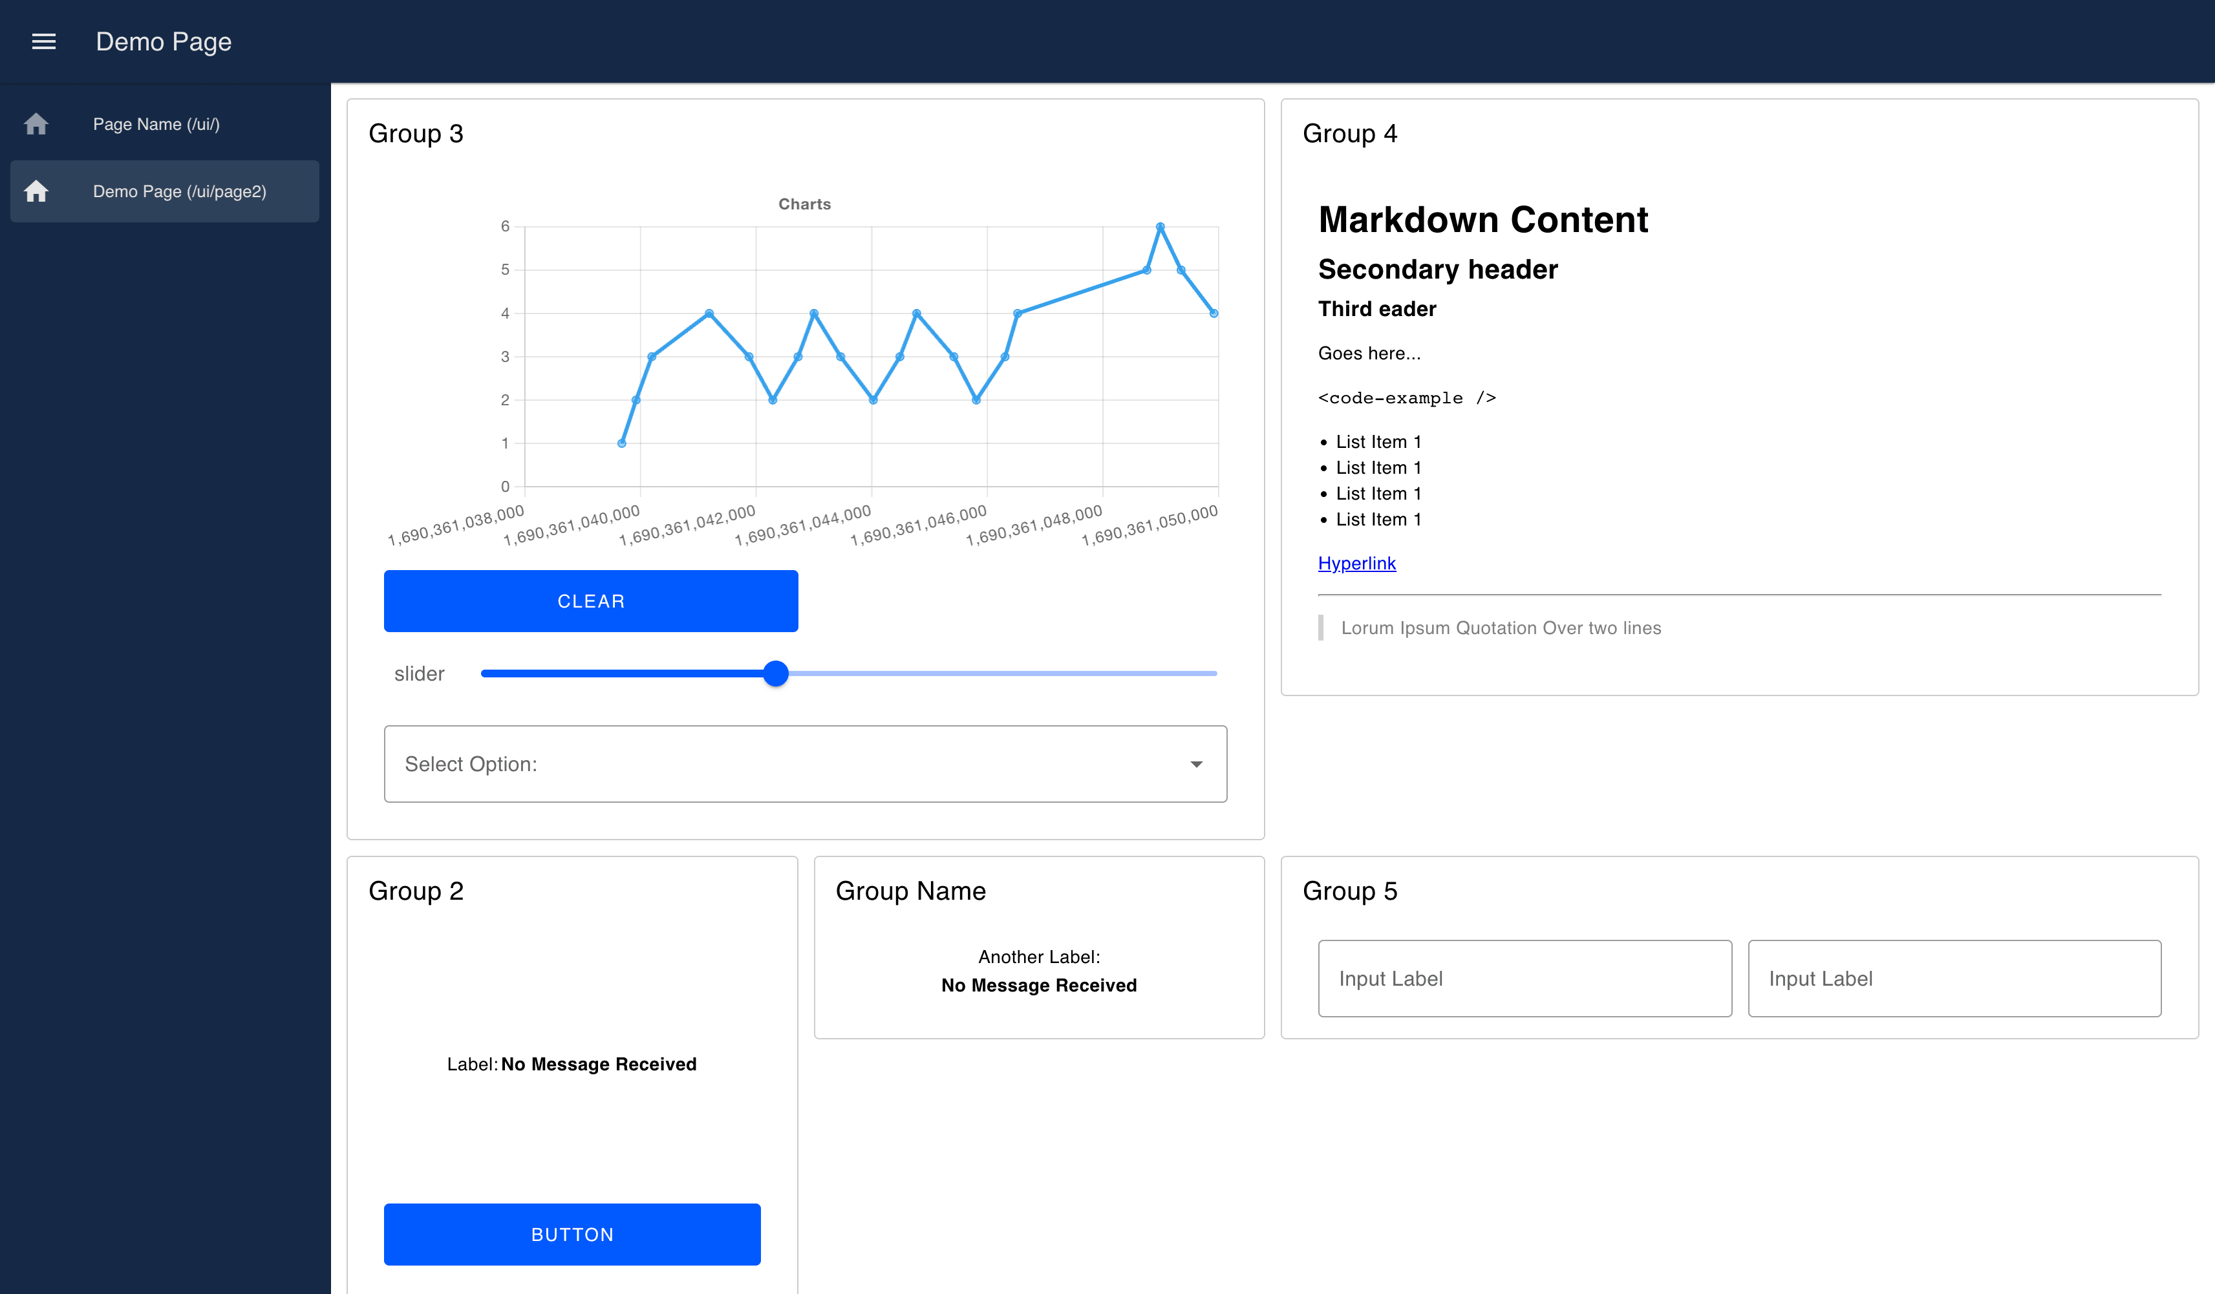The width and height of the screenshot is (2215, 1294).
Task: Click the slider thumb in Group 3
Action: [776, 673]
